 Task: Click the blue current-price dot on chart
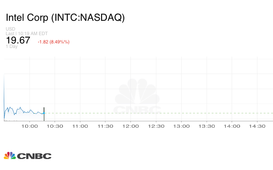44,113
